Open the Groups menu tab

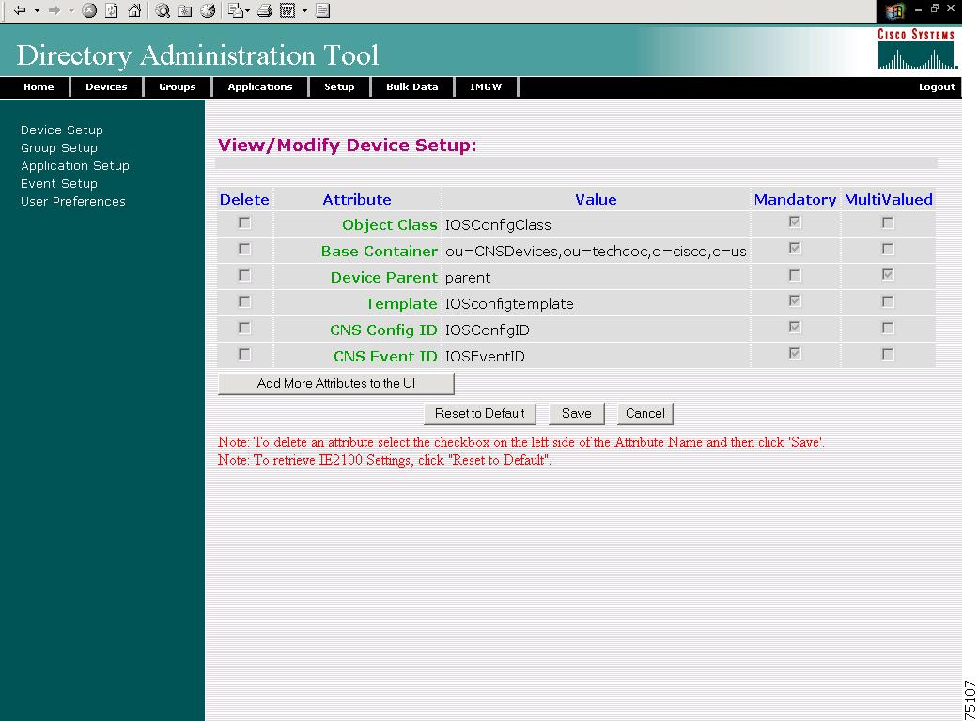[178, 86]
